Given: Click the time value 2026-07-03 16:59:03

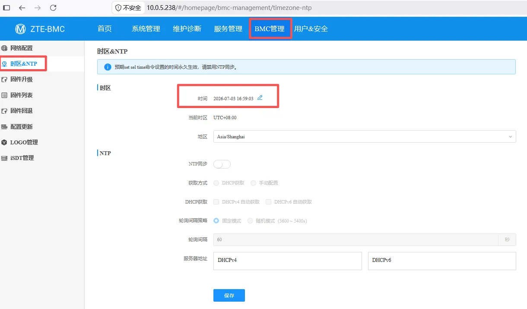Looking at the screenshot, I should 233,99.
